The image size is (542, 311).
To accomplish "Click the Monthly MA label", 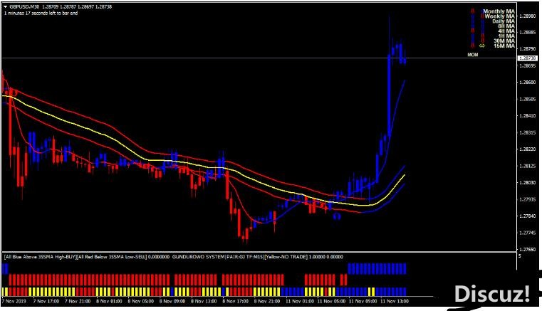I will 499,11.
